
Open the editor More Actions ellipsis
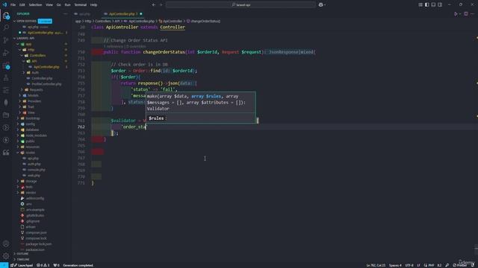point(473,14)
